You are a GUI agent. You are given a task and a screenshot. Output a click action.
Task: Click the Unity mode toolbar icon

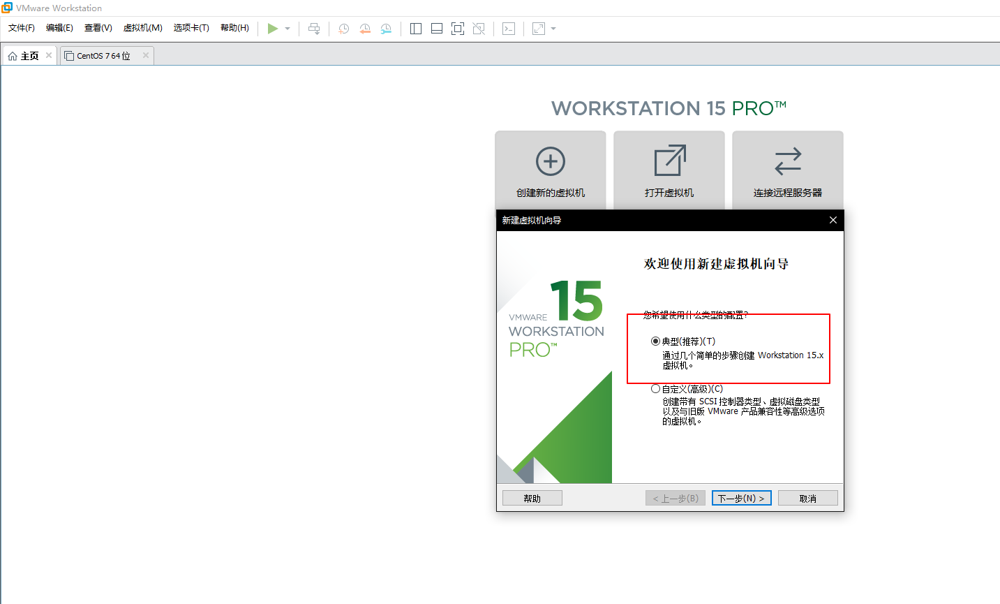click(x=479, y=29)
